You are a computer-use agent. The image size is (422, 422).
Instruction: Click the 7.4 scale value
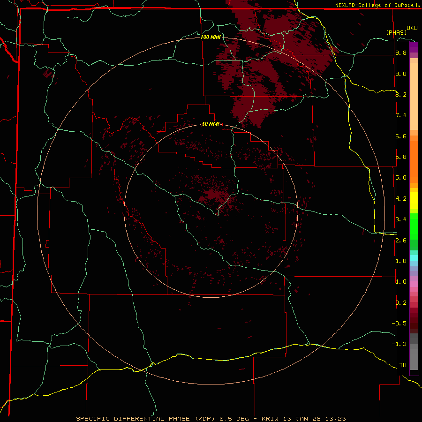coord(401,115)
